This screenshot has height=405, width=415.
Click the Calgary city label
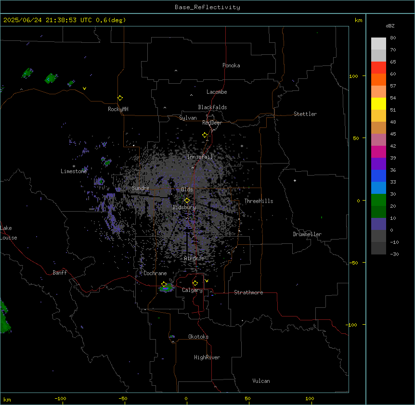[x=192, y=290]
